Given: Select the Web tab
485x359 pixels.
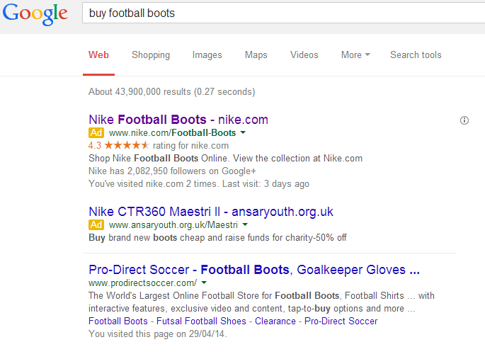Looking at the screenshot, I should pos(98,55).
